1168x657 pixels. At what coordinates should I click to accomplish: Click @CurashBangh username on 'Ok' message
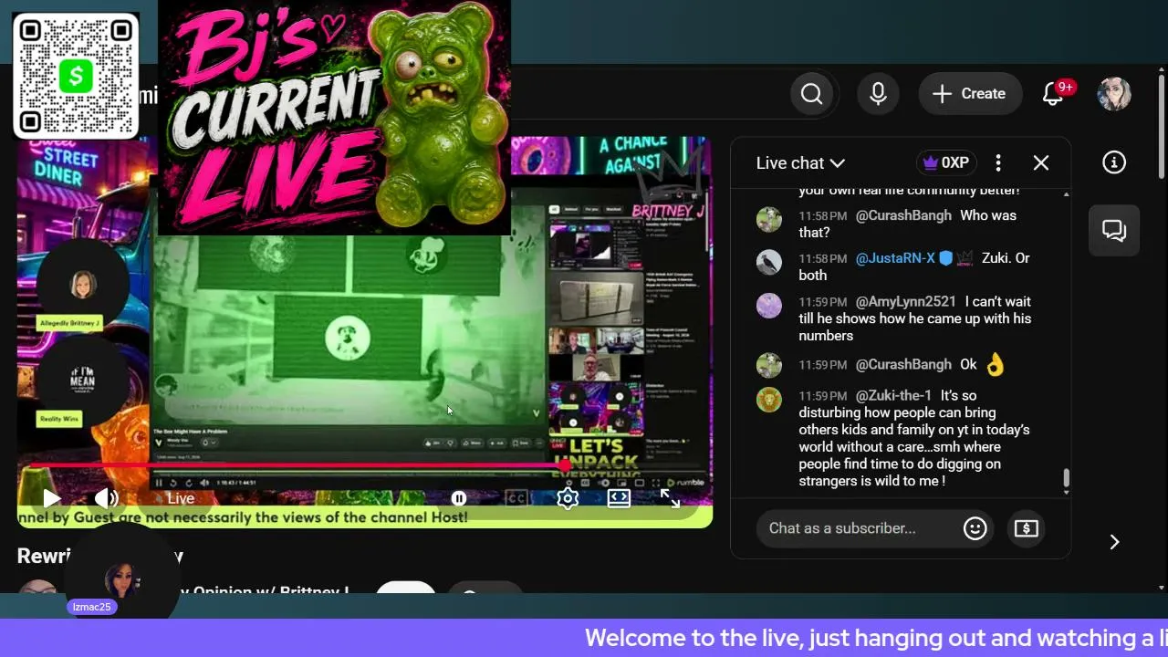[x=903, y=364]
